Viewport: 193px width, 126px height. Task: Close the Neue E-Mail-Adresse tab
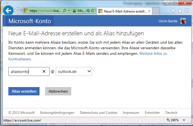point(149,11)
